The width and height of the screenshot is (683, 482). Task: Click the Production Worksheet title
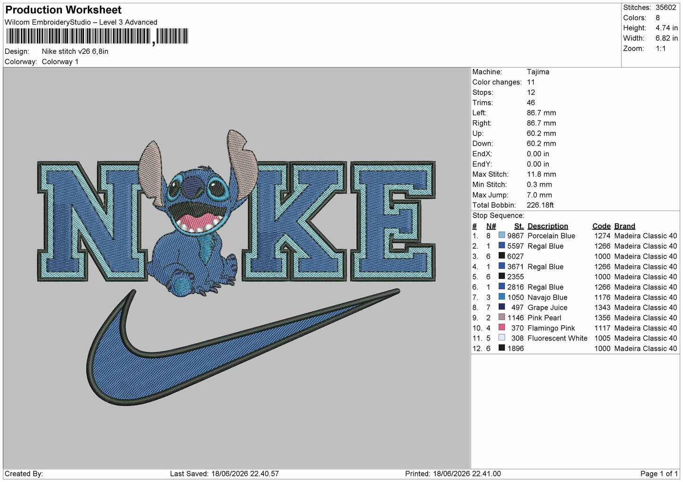coord(63,10)
